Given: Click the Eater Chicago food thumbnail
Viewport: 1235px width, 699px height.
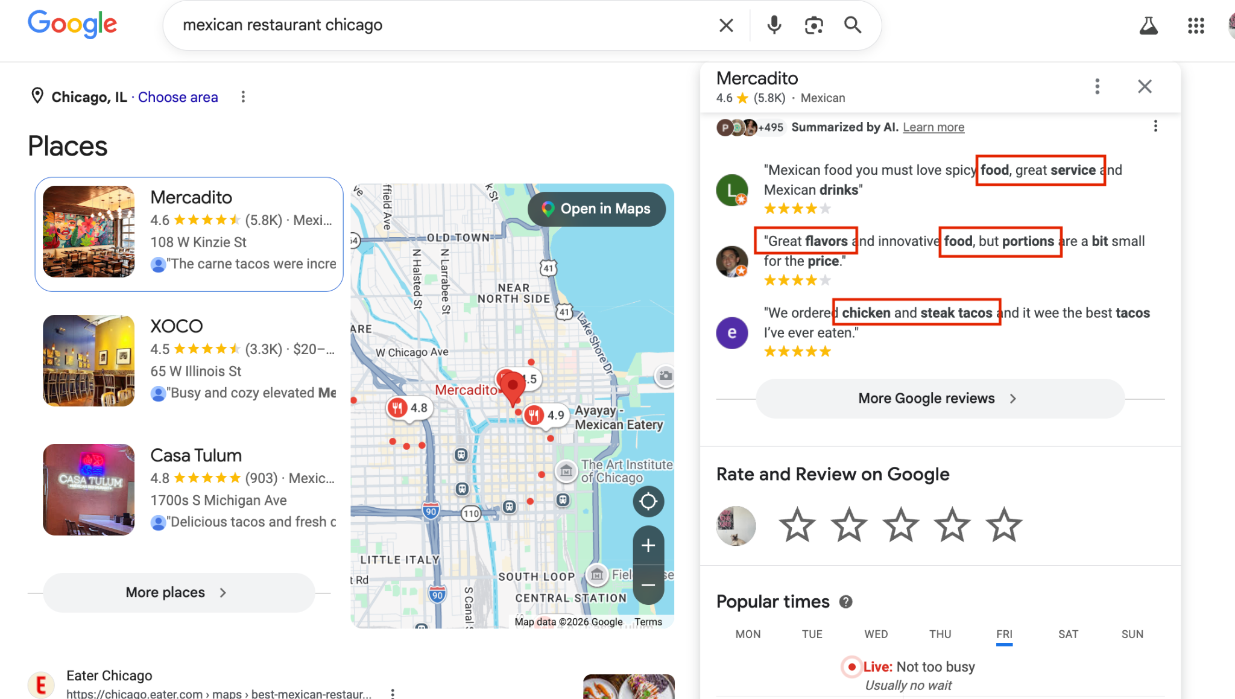Looking at the screenshot, I should tap(629, 686).
